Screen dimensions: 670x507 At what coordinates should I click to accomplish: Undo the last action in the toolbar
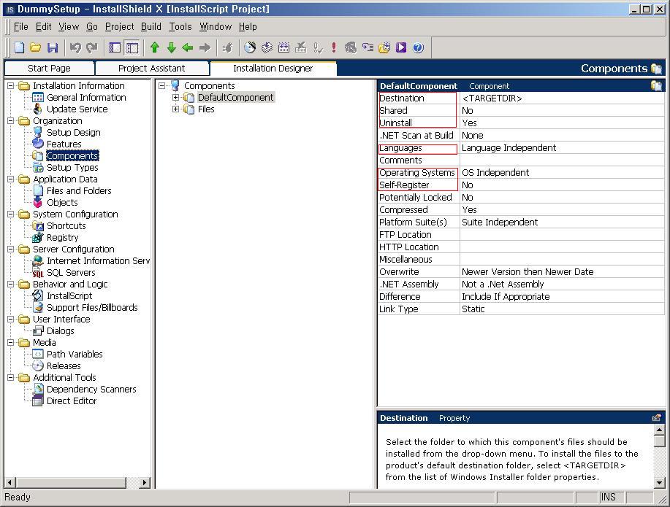pyautogui.click(x=75, y=47)
